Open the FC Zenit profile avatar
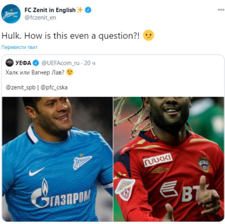Viewport: 225px width, 224px height. click(x=11, y=14)
